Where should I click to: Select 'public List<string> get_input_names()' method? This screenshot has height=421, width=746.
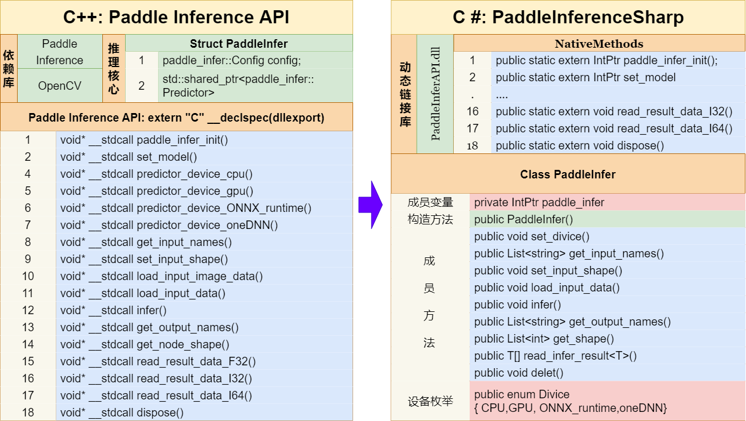tap(607, 253)
